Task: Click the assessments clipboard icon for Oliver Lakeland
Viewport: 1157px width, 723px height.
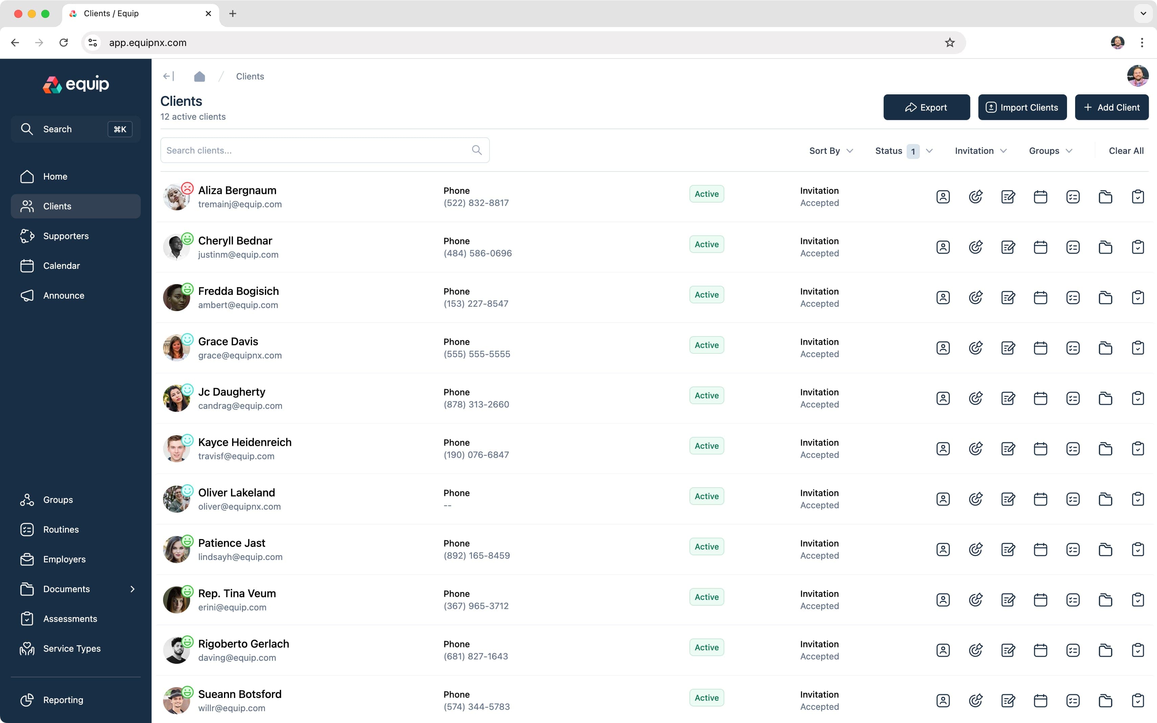Action: [1138, 499]
